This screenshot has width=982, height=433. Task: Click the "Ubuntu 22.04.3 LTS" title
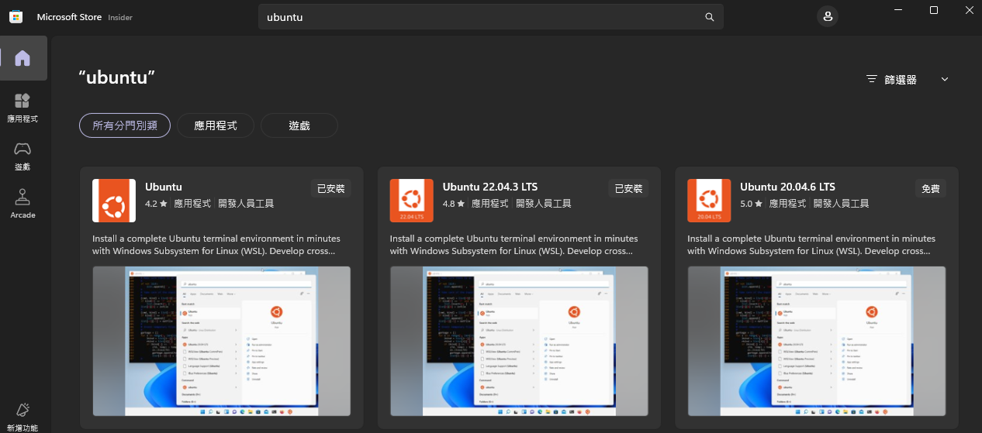490,187
